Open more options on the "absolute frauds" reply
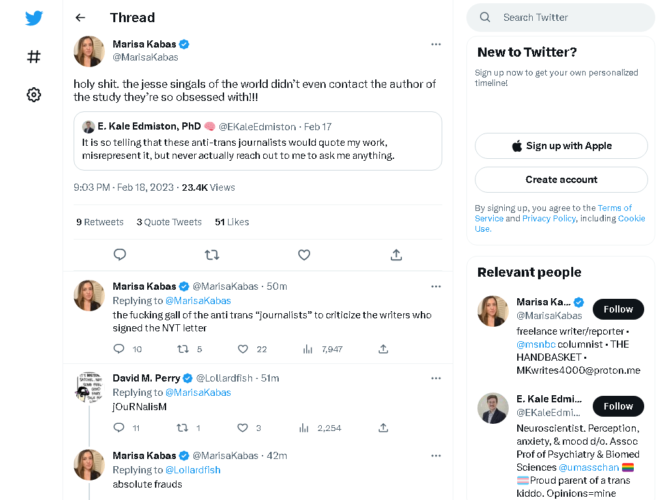The height and width of the screenshot is (500, 667). pos(436,455)
